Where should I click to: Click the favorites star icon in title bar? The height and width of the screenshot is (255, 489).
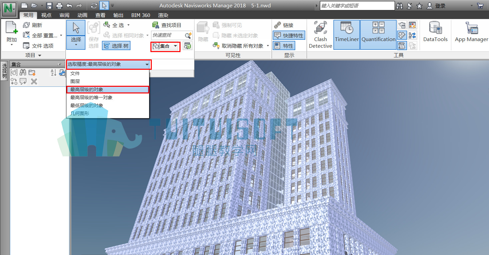click(419, 6)
